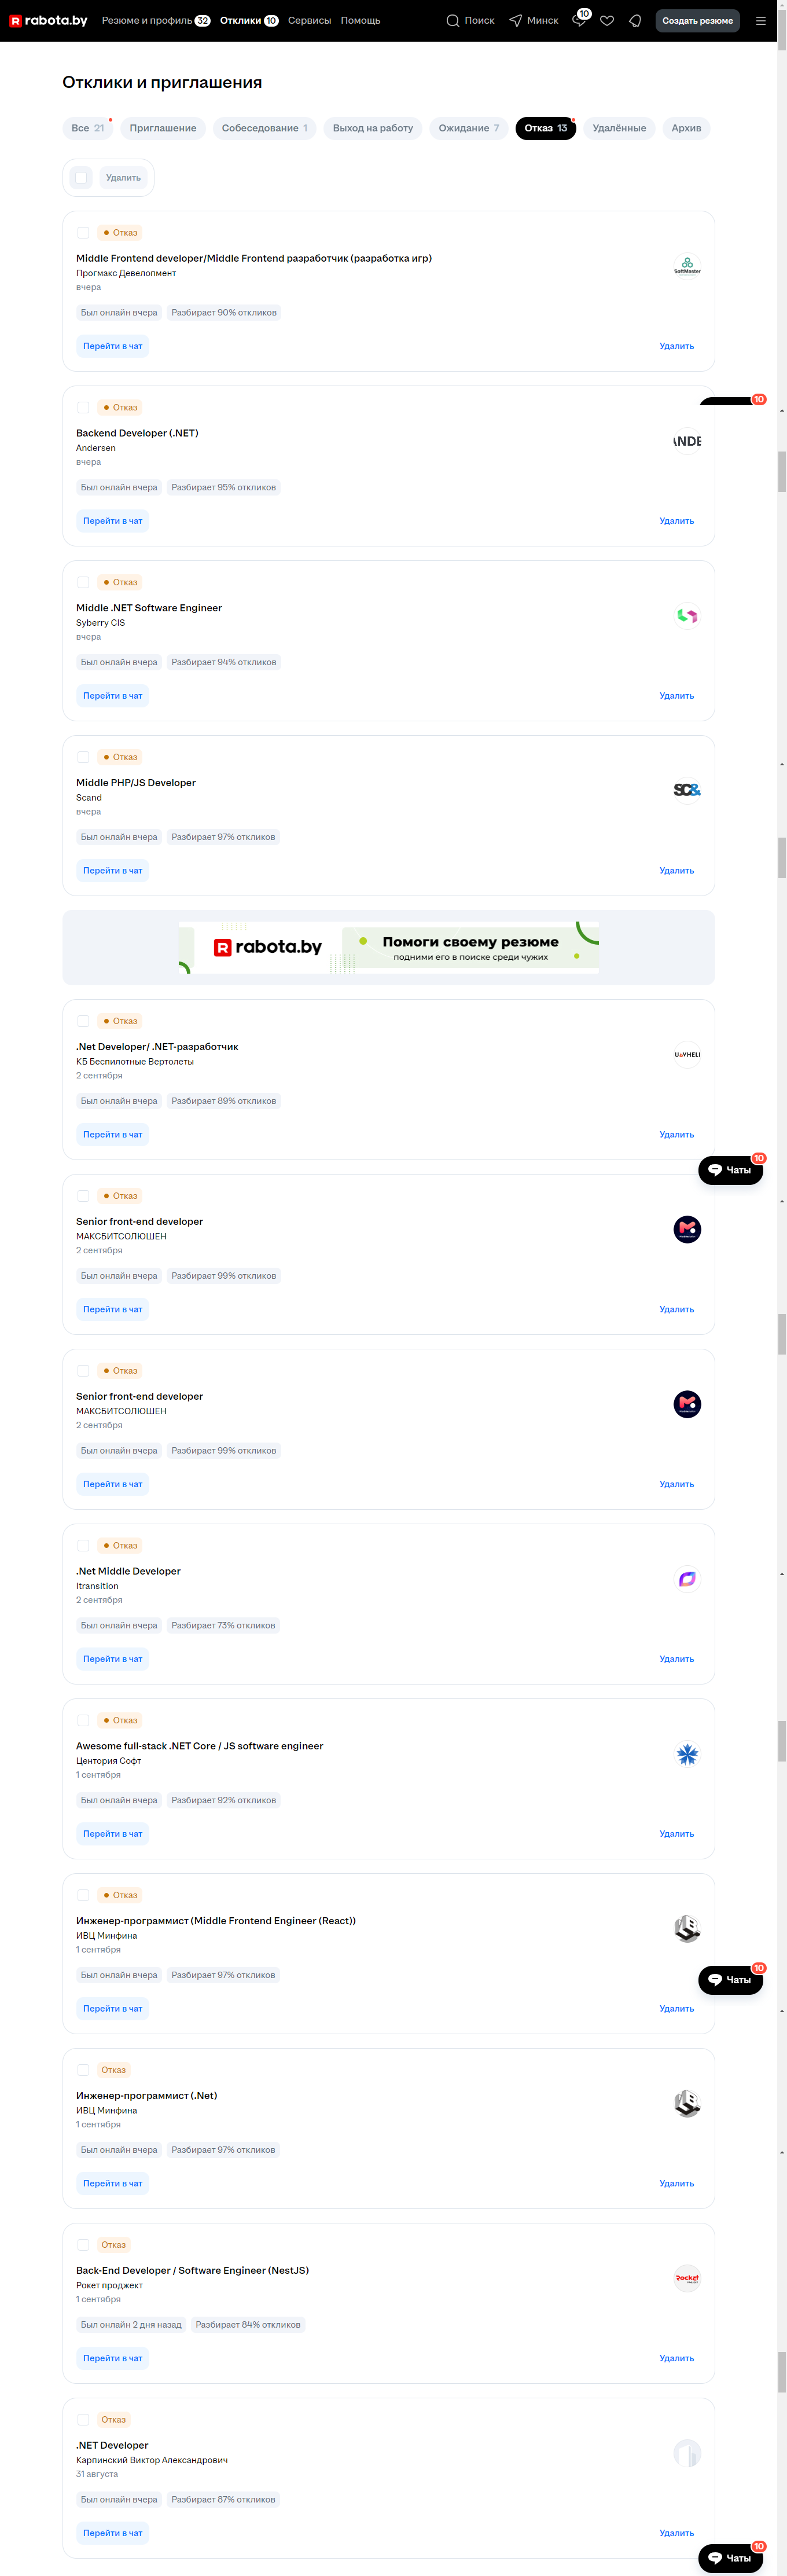Select checkbox for Backend Developer (.NET) response
This screenshot has height=2576, width=787.
tap(83, 407)
